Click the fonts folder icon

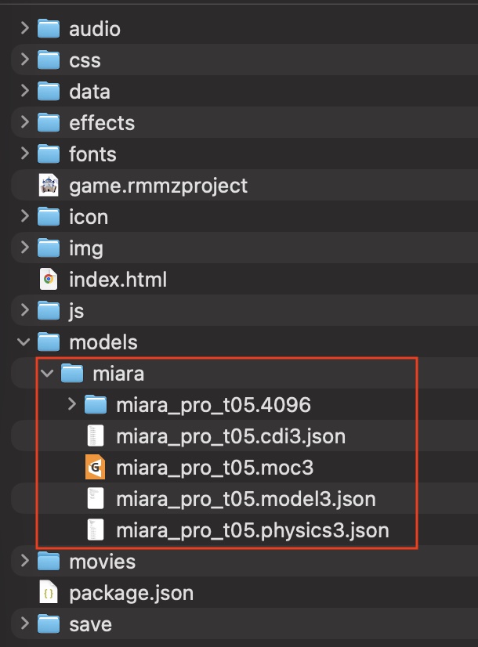click(49, 154)
